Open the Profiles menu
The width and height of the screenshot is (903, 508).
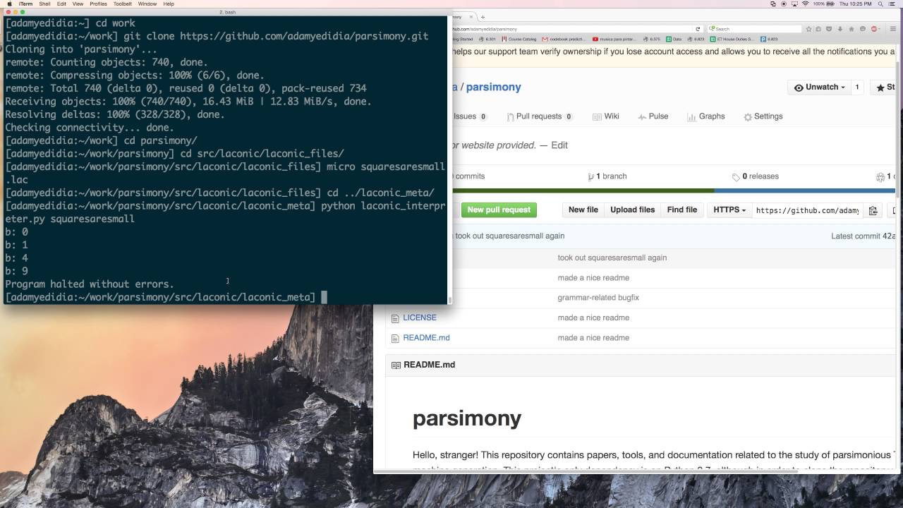coord(98,4)
